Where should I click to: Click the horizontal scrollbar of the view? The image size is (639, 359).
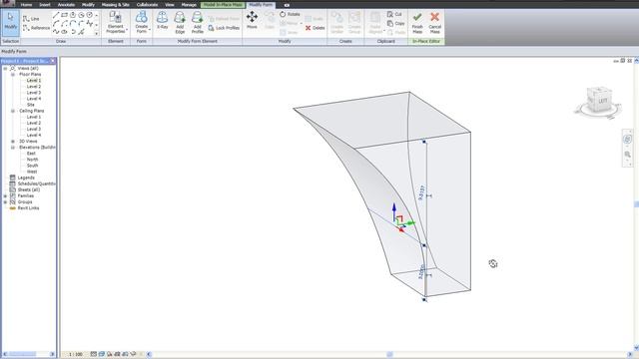click(x=389, y=355)
